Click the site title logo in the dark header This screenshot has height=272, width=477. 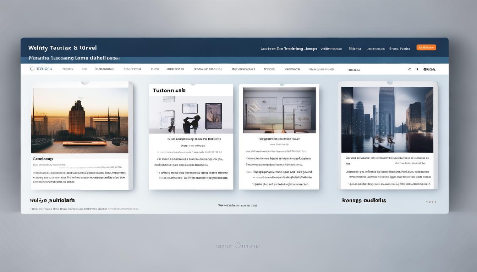click(x=62, y=48)
